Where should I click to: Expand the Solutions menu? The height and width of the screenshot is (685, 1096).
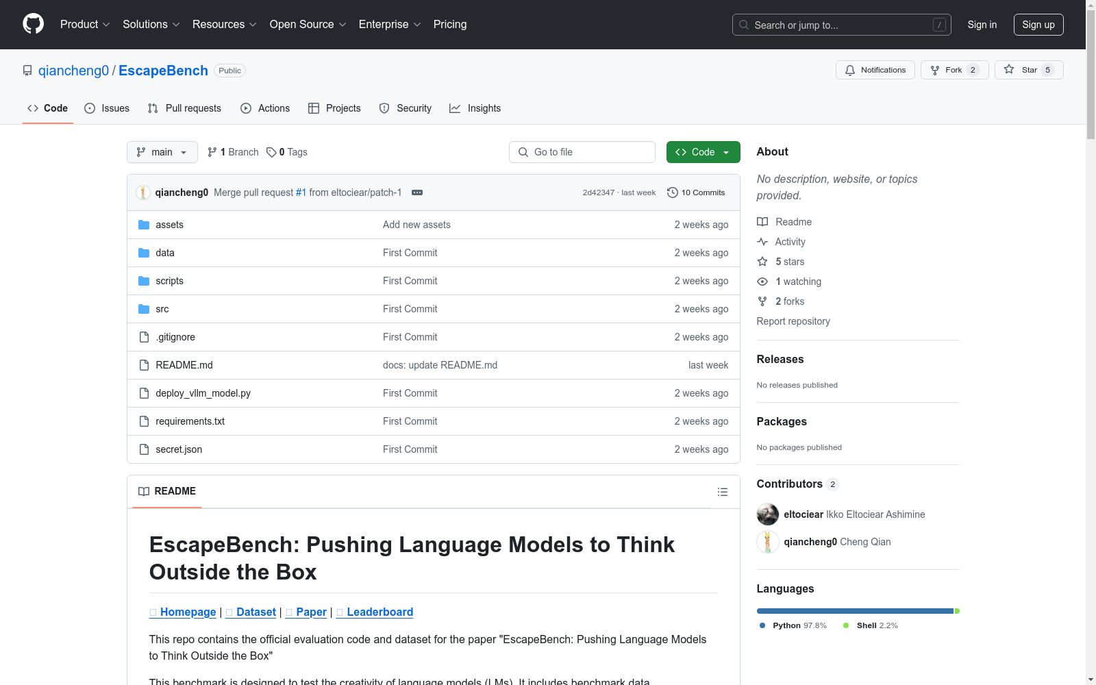[151, 25]
